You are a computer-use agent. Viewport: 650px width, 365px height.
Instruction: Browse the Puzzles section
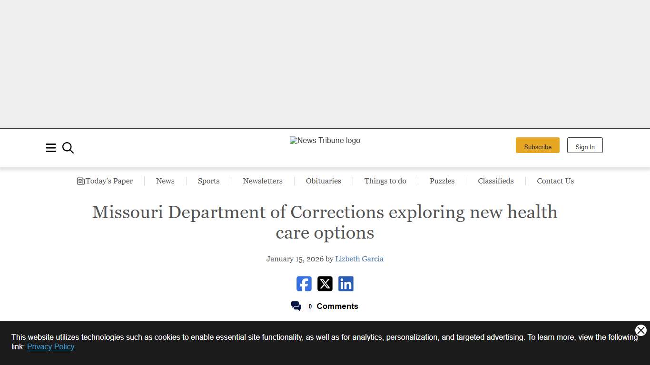[442, 181]
